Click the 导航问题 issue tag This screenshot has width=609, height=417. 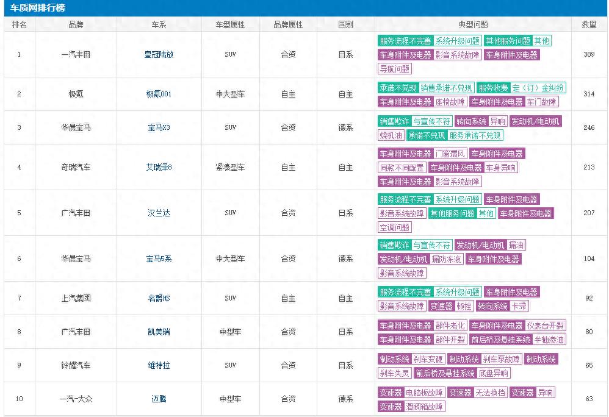394,69
